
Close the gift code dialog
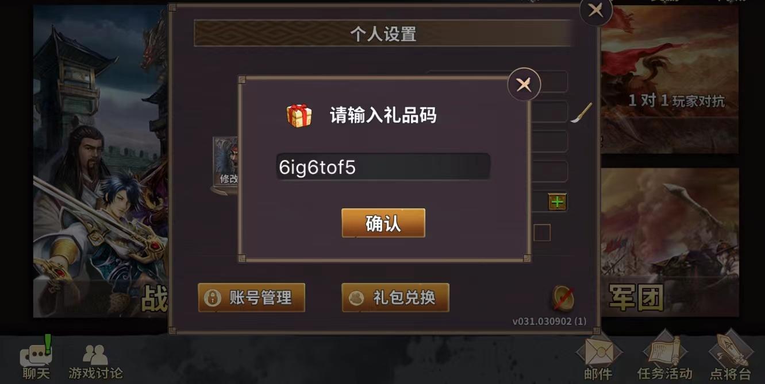pos(524,84)
